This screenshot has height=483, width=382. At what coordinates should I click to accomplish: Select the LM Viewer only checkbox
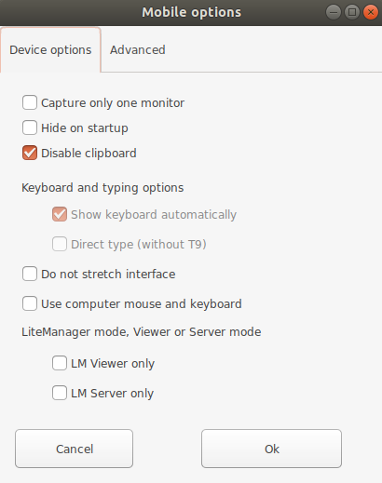point(60,363)
